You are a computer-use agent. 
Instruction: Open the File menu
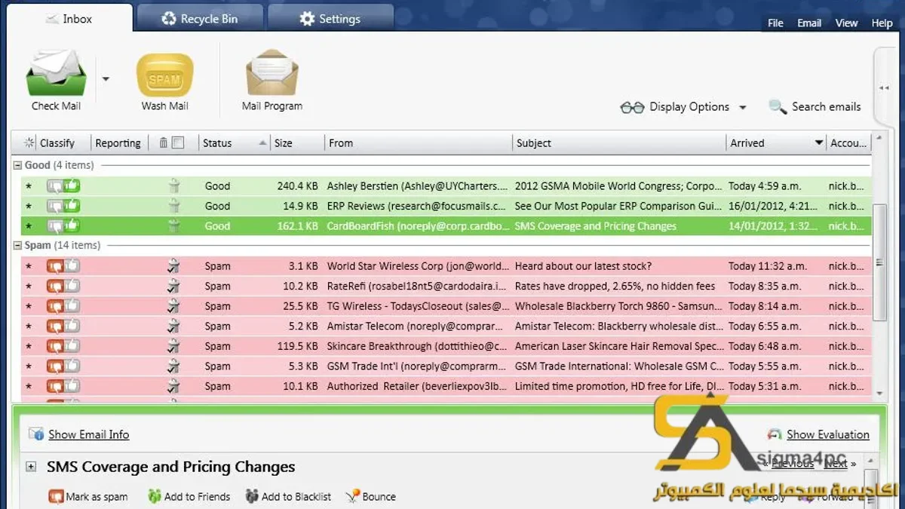(775, 23)
